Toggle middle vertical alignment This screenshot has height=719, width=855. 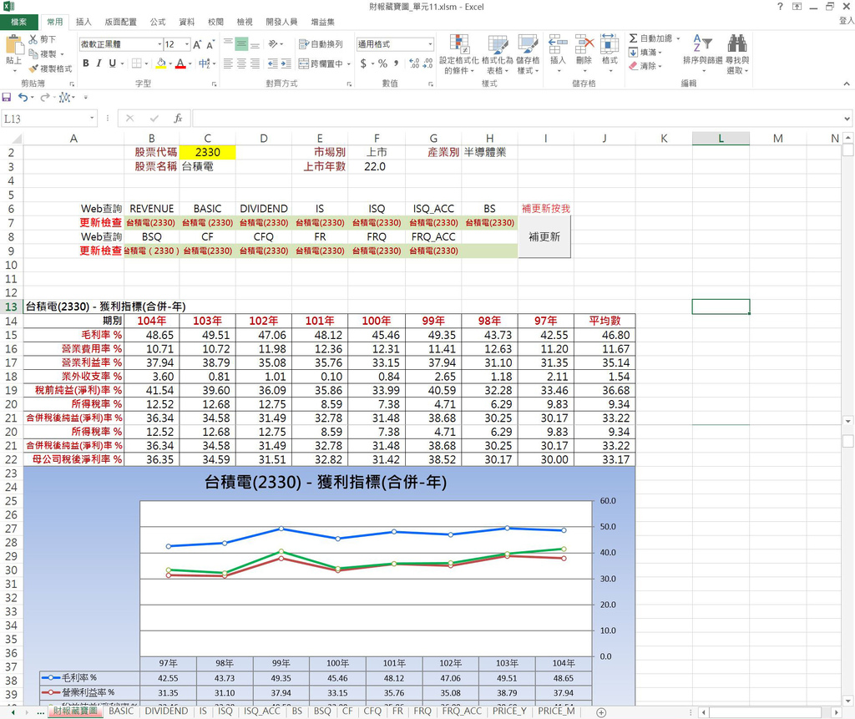241,44
